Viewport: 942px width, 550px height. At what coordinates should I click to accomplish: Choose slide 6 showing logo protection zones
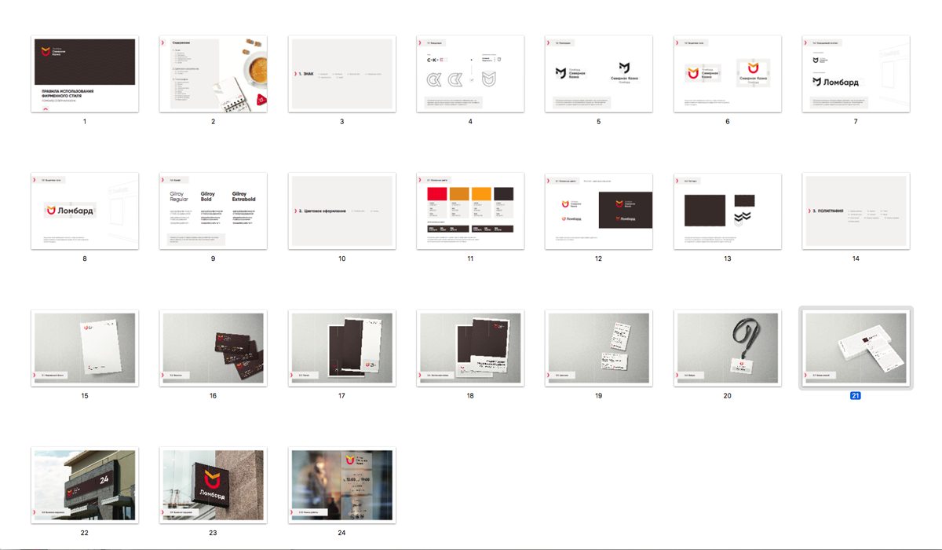click(x=727, y=74)
